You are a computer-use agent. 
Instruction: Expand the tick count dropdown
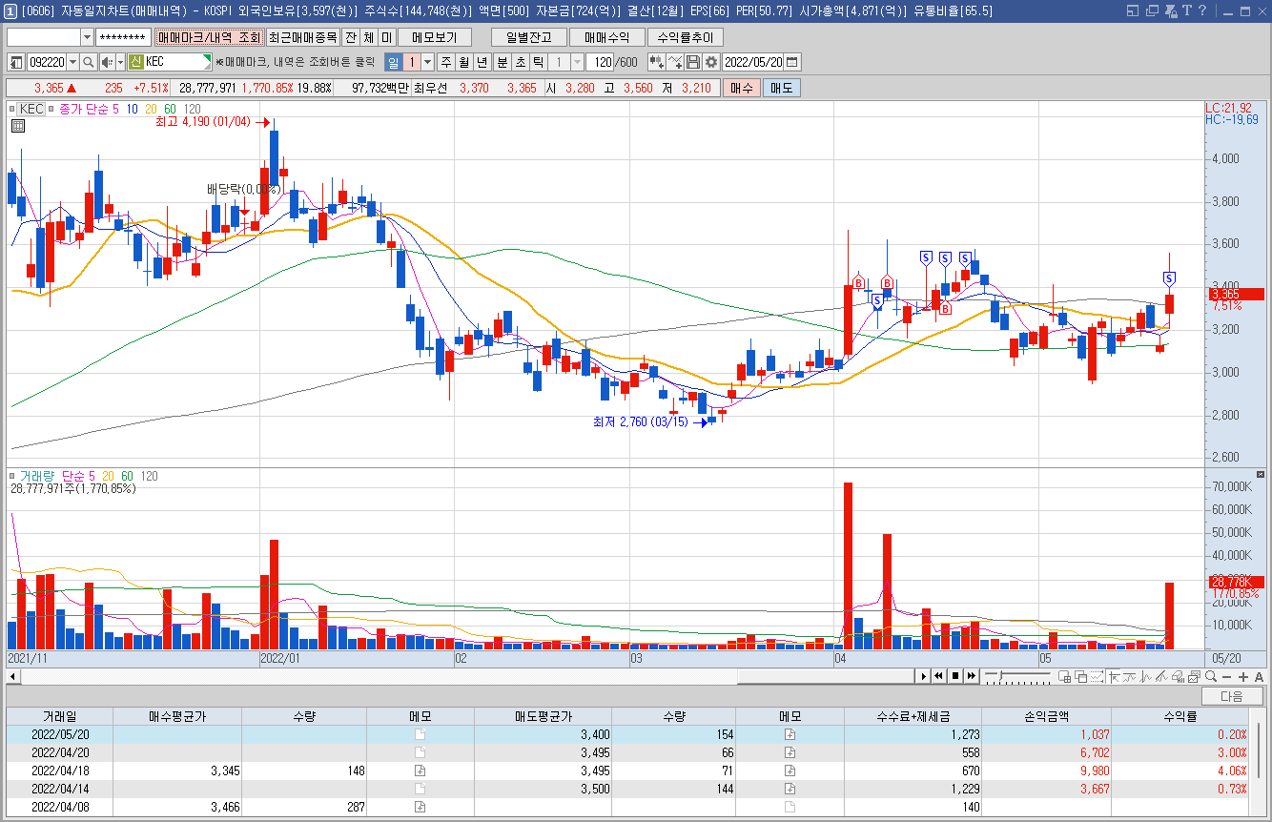[x=577, y=62]
